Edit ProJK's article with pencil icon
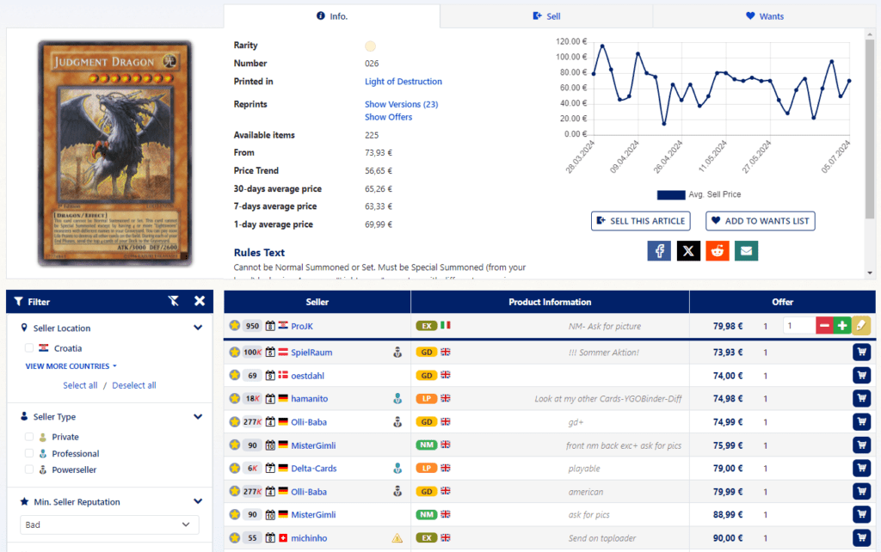The image size is (881, 552). tap(860, 326)
